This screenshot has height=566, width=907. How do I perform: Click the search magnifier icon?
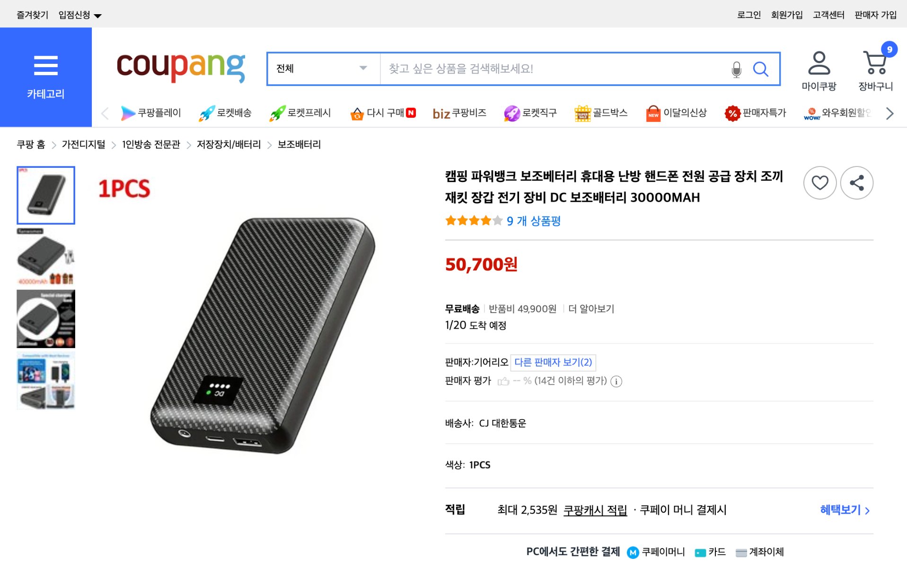(x=761, y=69)
